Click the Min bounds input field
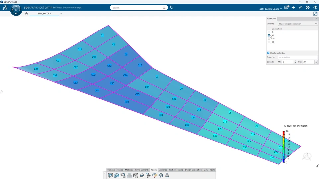This screenshot has height=179, width=319. (x=288, y=62)
